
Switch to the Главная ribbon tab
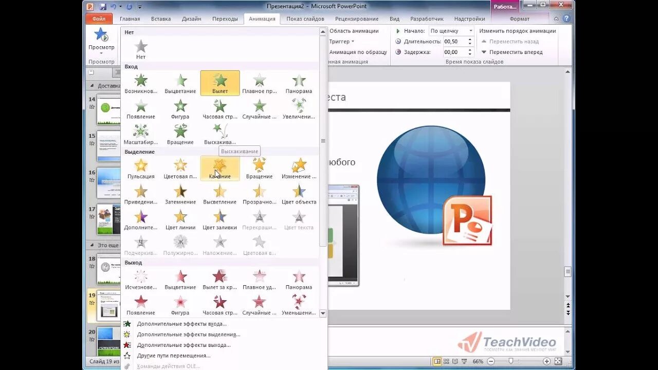[130, 19]
